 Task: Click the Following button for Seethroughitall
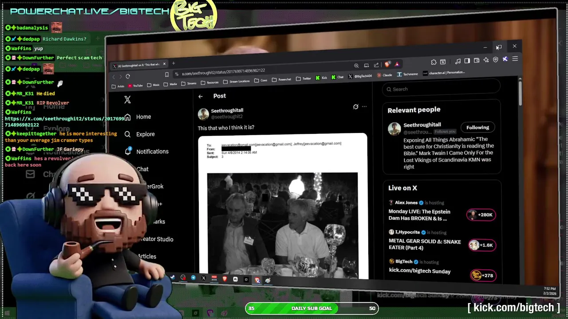[x=477, y=128]
